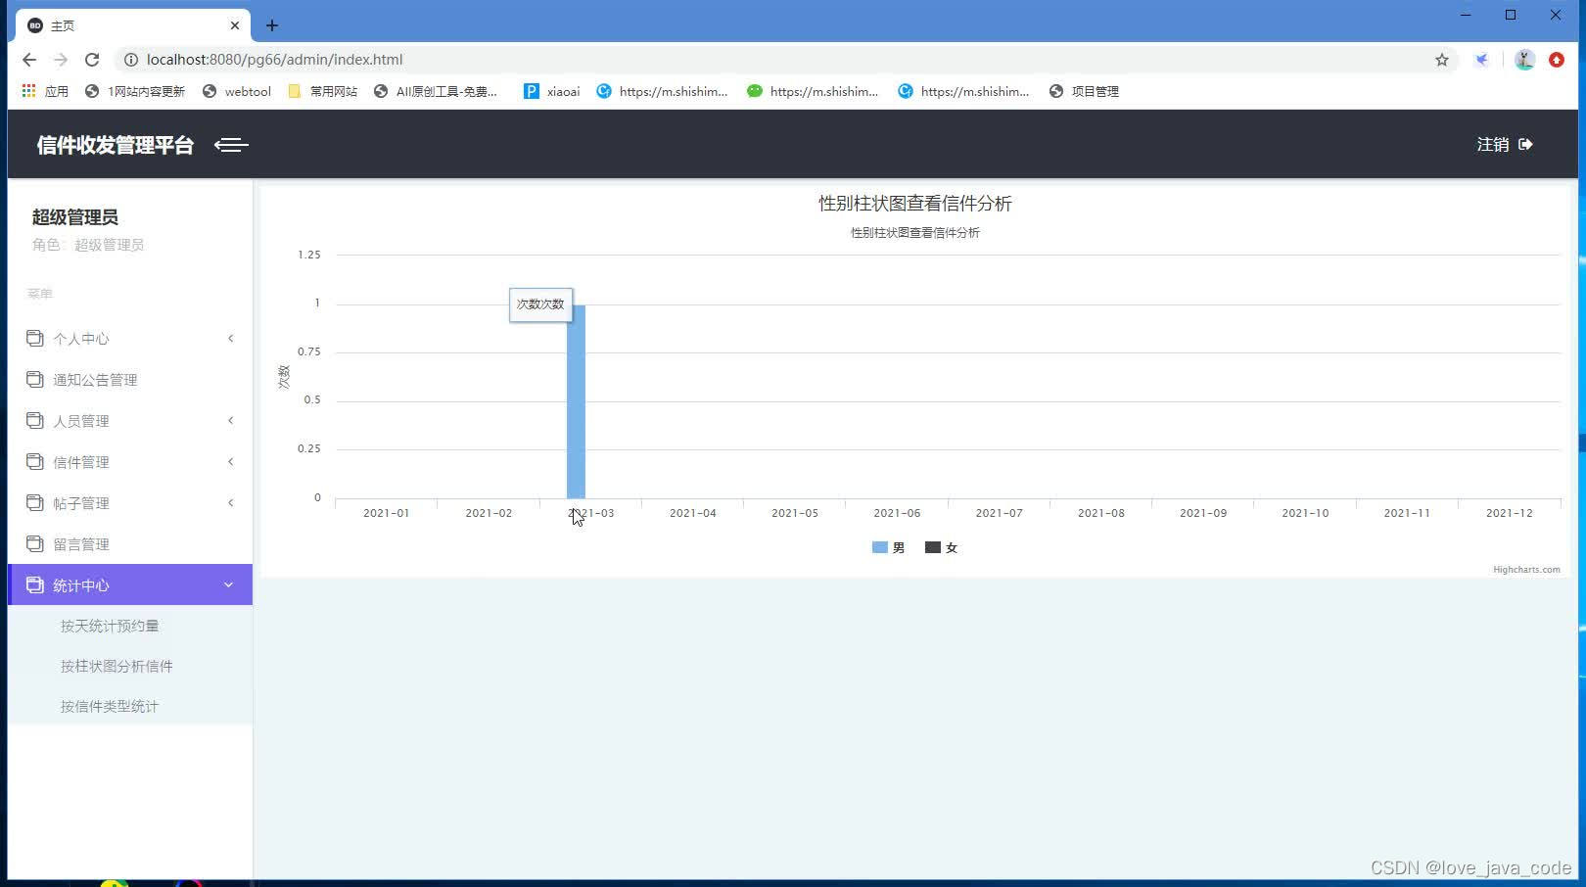This screenshot has height=887, width=1586.
Task: Expand the 信件管理 submenu chevron
Action: [x=231, y=462]
